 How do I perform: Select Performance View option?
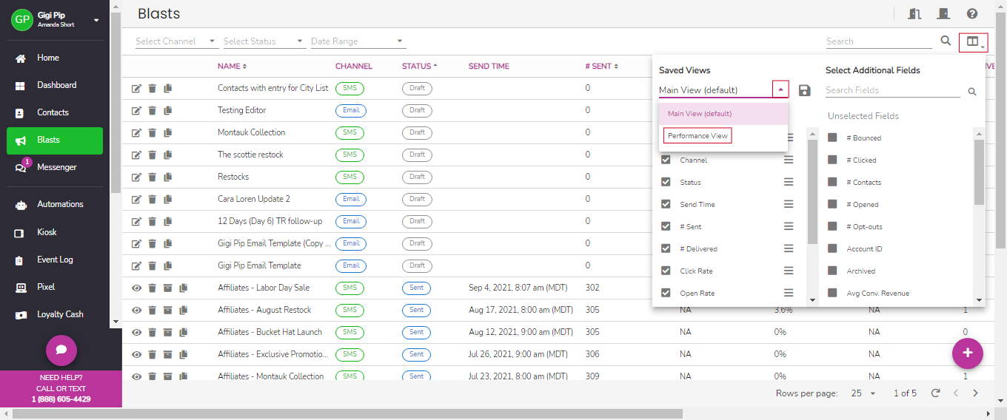tap(697, 136)
